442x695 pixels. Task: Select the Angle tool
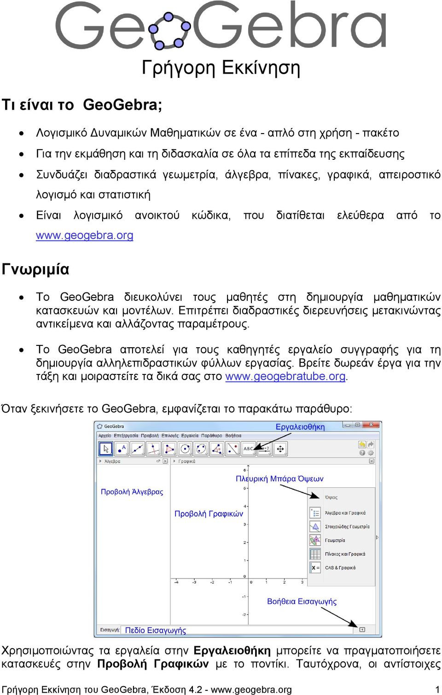coord(217,449)
